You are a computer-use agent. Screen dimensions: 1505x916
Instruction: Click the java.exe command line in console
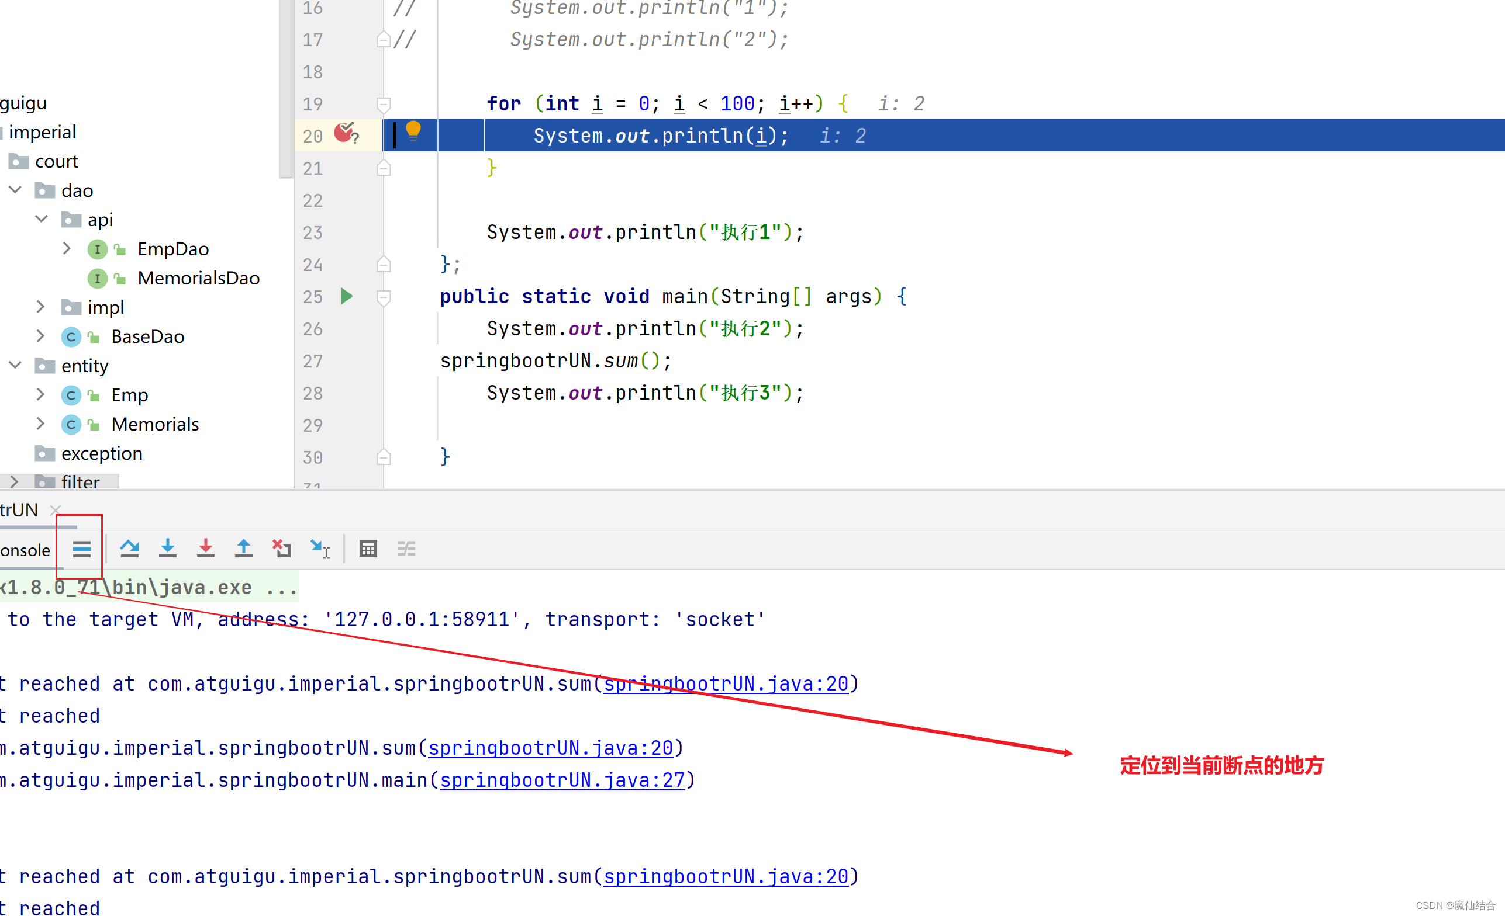point(149,588)
